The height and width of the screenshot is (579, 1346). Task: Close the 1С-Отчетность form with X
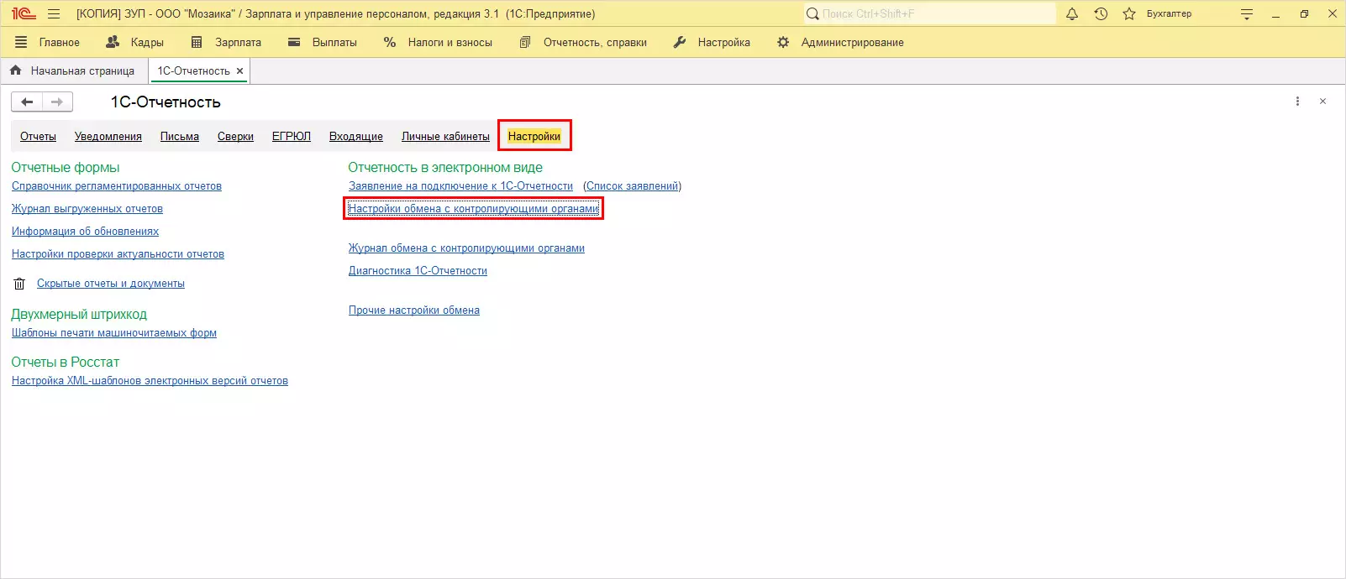pyautogui.click(x=1322, y=102)
